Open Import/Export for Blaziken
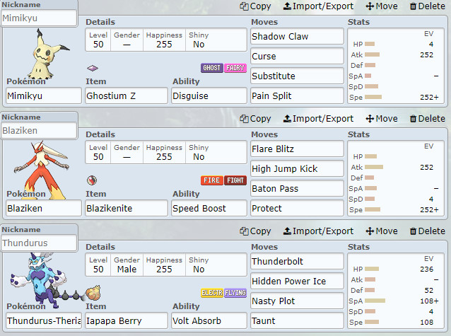Image resolution: width=451 pixels, height=336 pixels. (318, 119)
